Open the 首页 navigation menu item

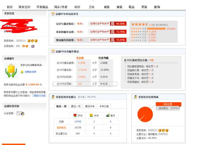[10, 7]
